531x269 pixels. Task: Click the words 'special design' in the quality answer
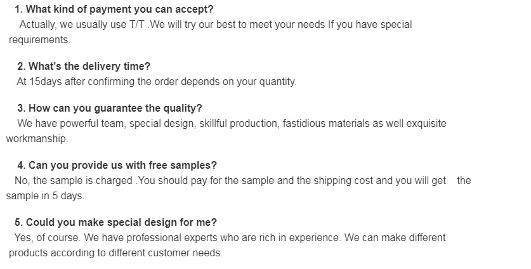pyautogui.click(x=161, y=123)
